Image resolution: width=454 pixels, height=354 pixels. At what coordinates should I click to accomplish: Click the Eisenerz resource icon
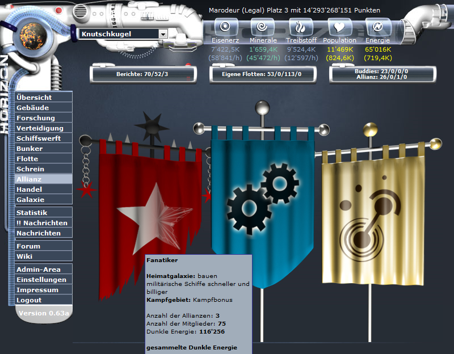click(x=225, y=26)
